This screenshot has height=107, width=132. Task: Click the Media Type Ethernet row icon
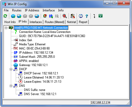click(16, 44)
